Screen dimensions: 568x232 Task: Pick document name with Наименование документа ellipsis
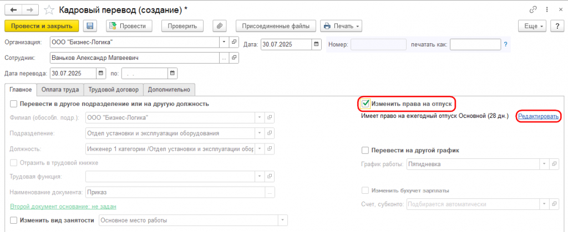click(270, 192)
